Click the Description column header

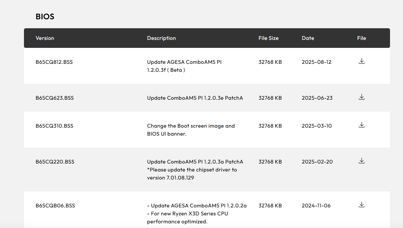[161, 38]
